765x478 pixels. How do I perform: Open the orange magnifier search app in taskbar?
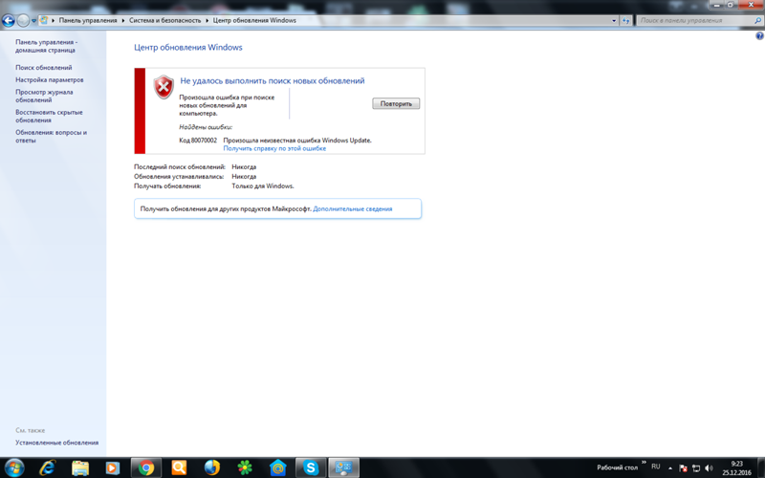pos(179,467)
